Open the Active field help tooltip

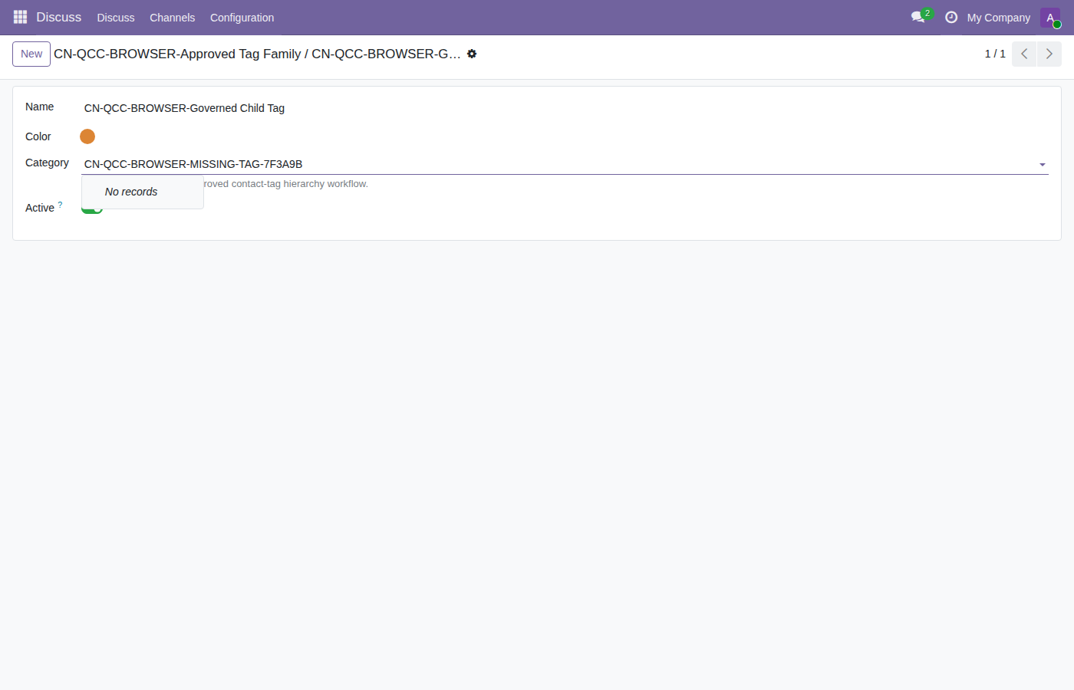tap(60, 205)
